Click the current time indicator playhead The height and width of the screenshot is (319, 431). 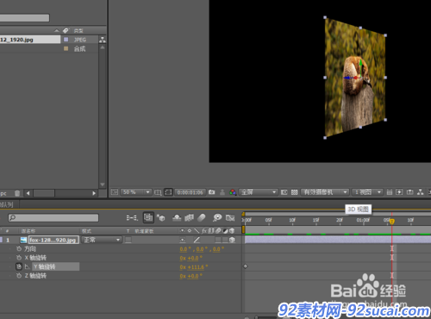[x=392, y=221]
